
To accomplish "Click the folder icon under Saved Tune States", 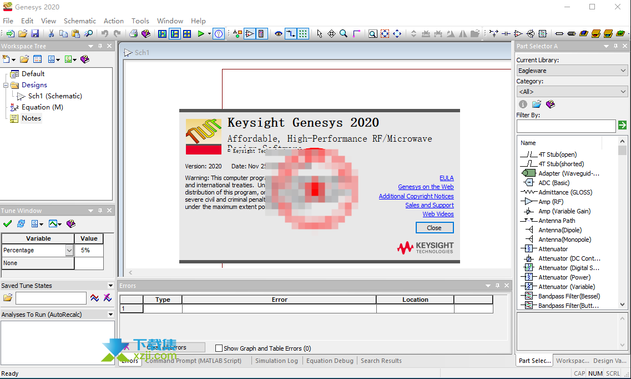I will point(8,298).
